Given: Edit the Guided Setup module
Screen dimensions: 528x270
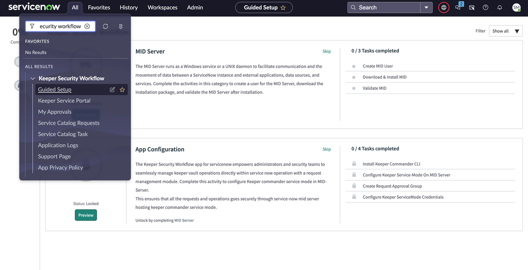Looking at the screenshot, I should pos(112,90).
